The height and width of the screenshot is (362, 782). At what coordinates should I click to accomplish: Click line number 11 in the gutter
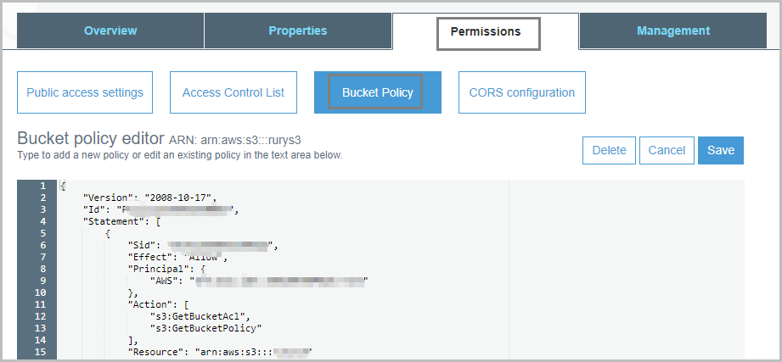(x=41, y=304)
